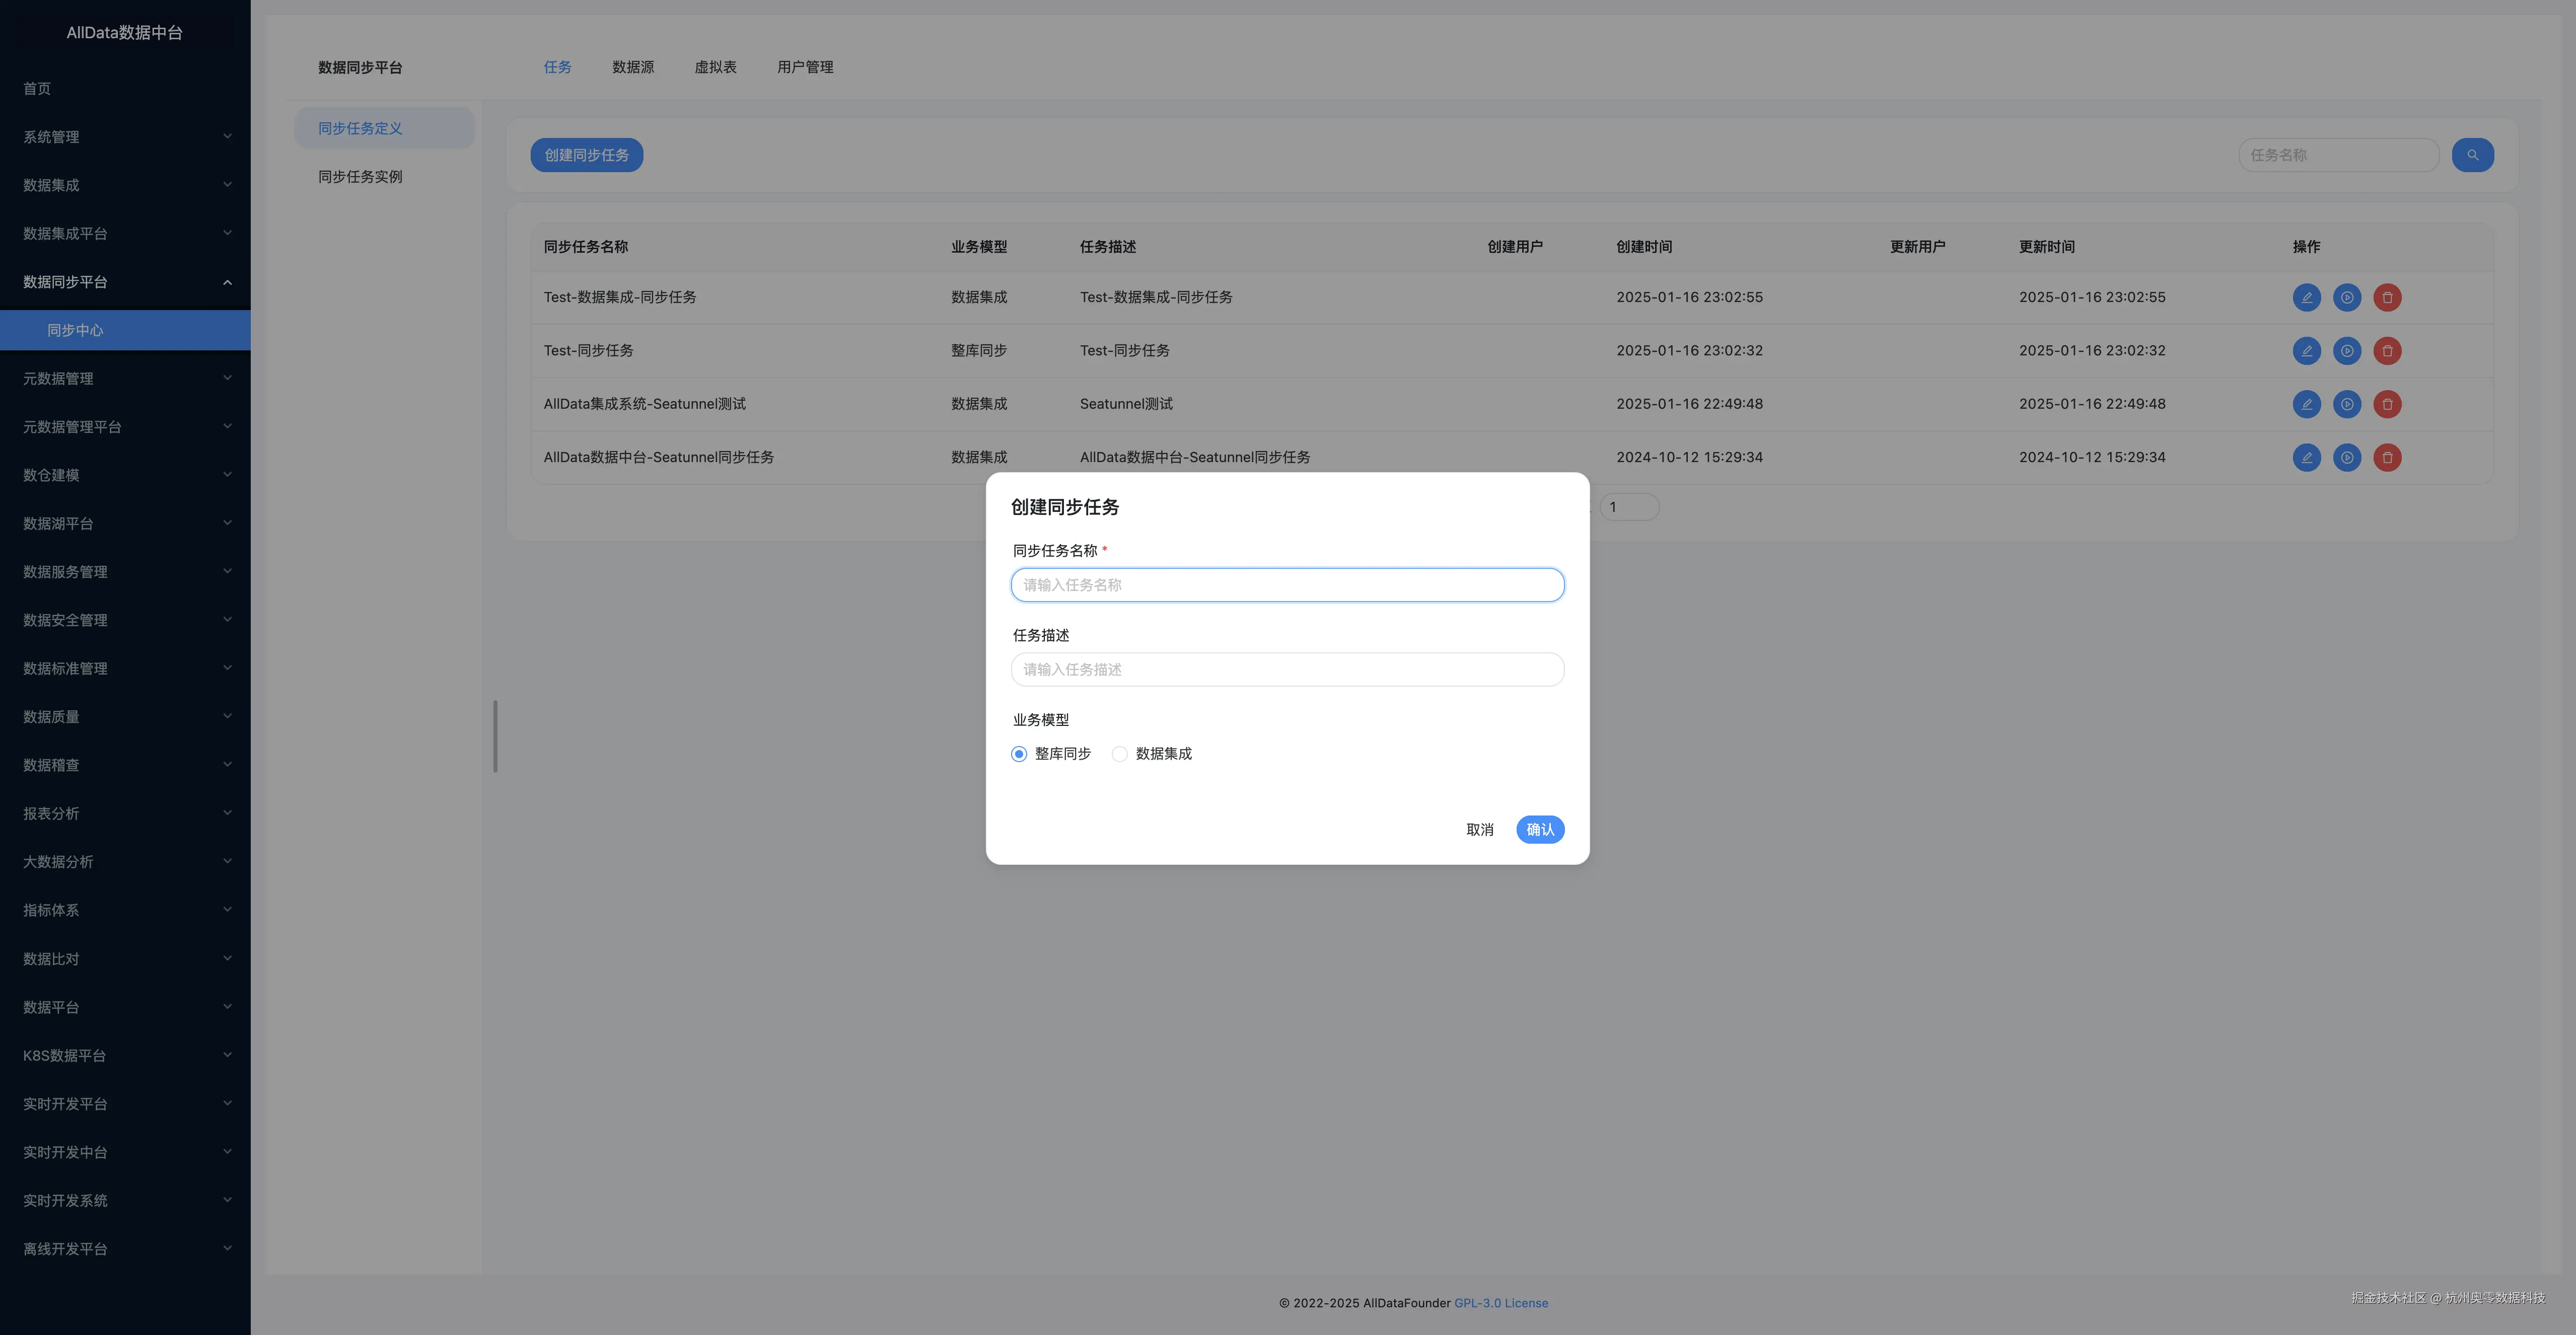Click 取消 to close dialog
This screenshot has width=2576, height=1335.
(1479, 830)
